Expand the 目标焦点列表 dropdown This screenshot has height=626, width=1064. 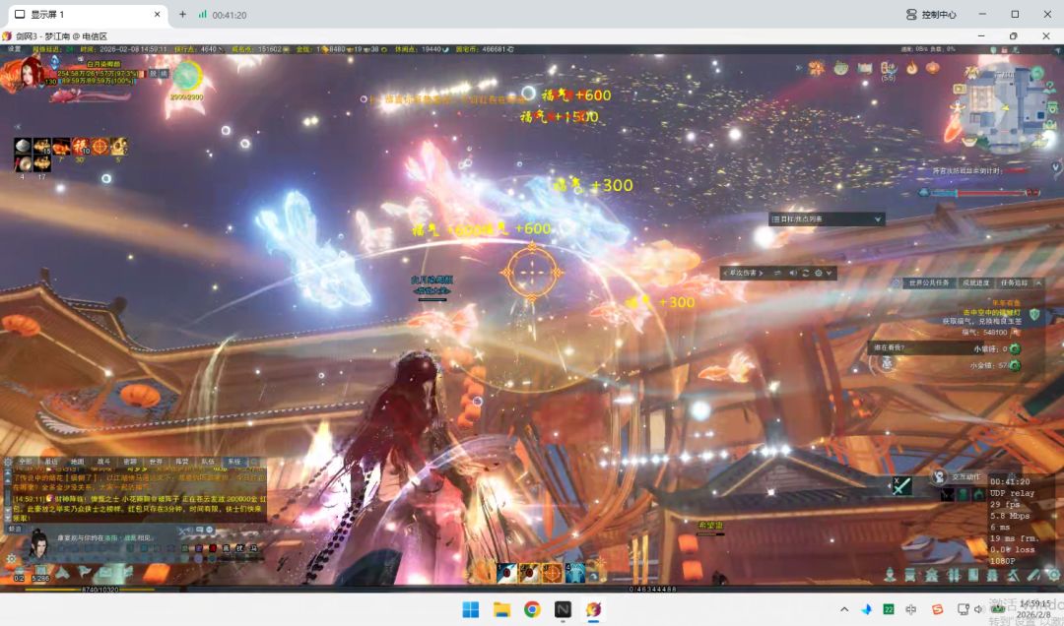[878, 219]
